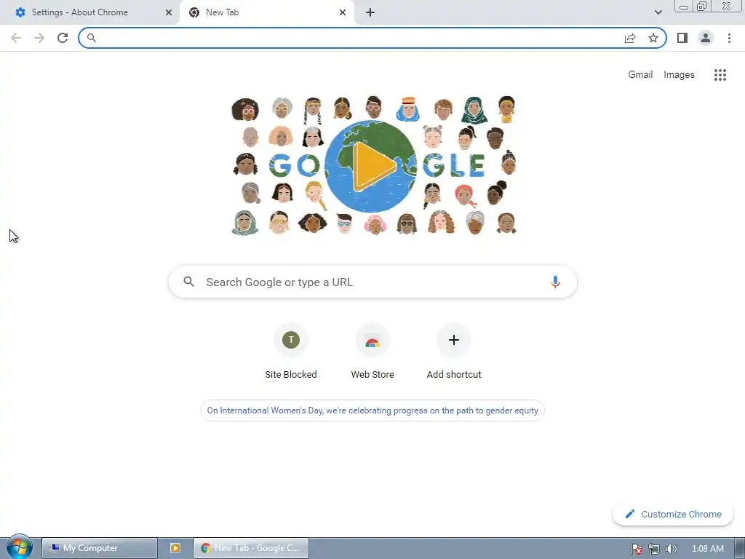Reload the current page
The width and height of the screenshot is (745, 559).
pyautogui.click(x=63, y=38)
